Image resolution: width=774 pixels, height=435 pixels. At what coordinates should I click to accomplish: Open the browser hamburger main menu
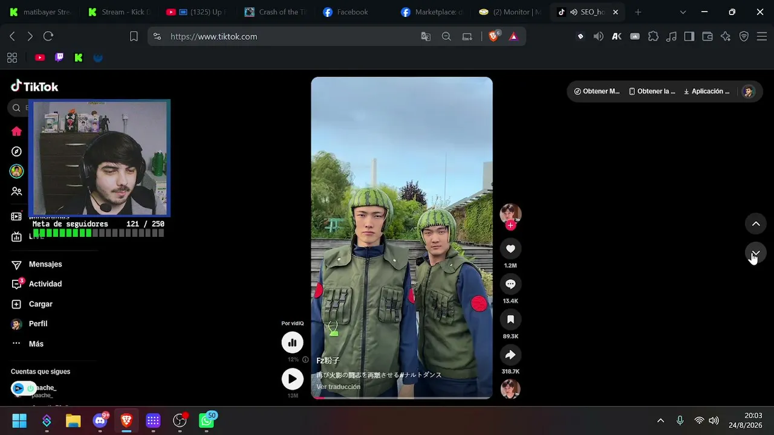pos(762,36)
